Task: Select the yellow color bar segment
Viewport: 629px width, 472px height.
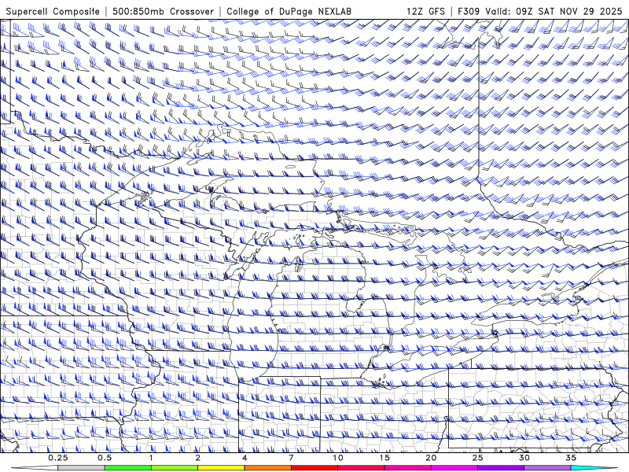Action: (x=221, y=468)
